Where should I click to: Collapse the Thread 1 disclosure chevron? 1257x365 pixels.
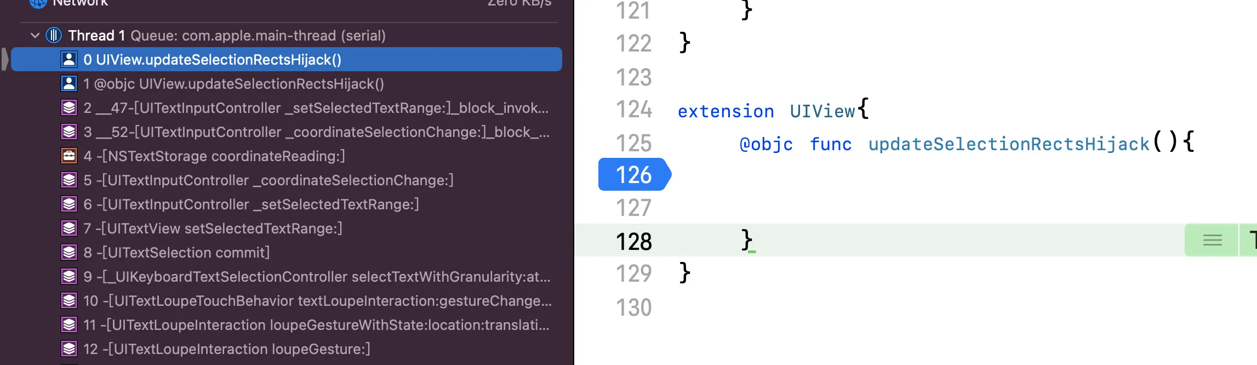pyautogui.click(x=35, y=36)
